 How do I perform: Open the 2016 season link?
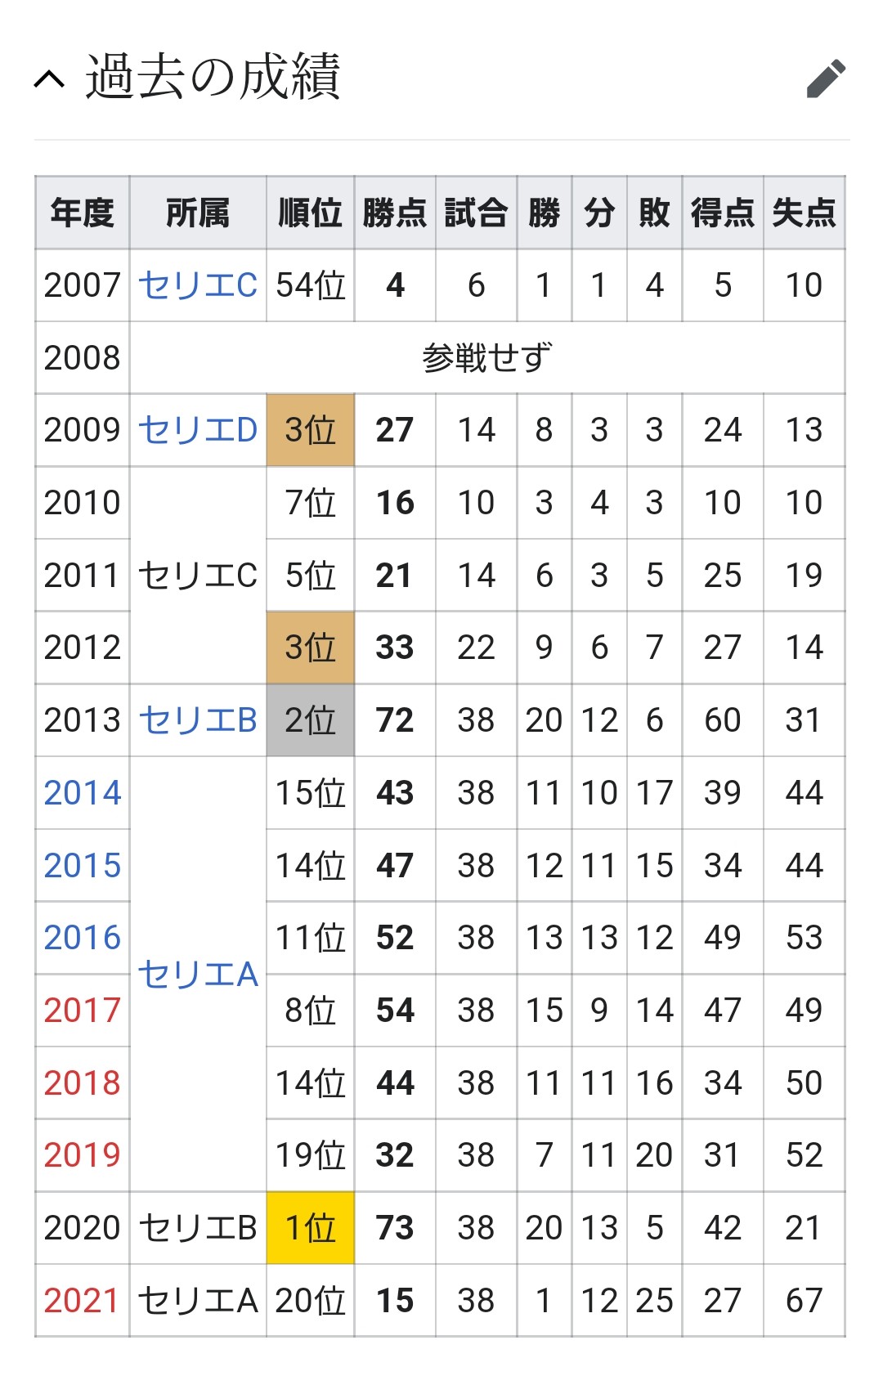83,938
